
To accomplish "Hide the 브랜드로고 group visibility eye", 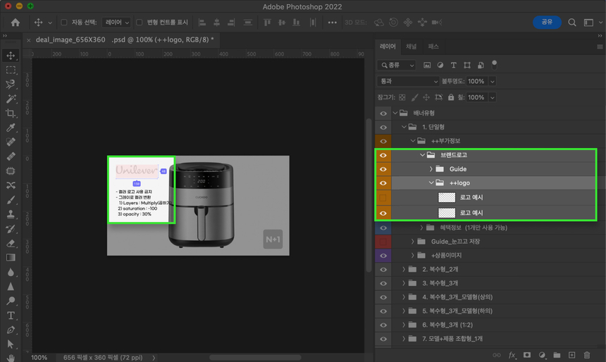I will (383, 155).
